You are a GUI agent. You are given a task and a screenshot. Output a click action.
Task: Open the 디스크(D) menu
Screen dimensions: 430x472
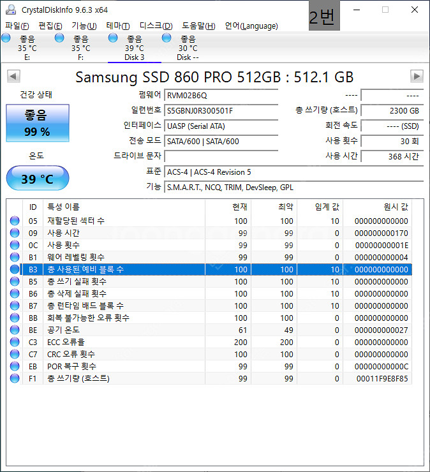coord(156,26)
